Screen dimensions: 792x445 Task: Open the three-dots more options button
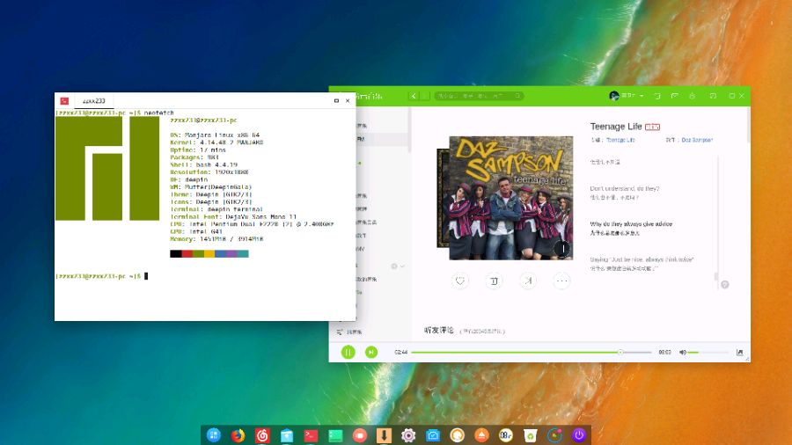[561, 281]
